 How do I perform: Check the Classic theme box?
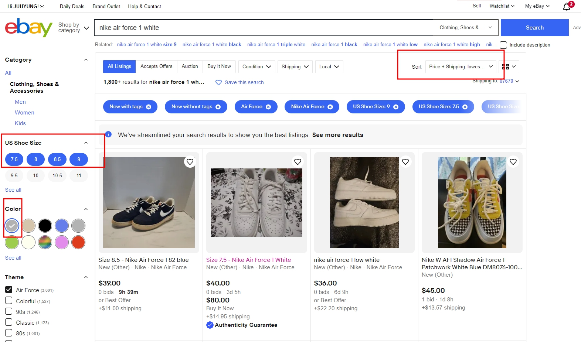9,322
